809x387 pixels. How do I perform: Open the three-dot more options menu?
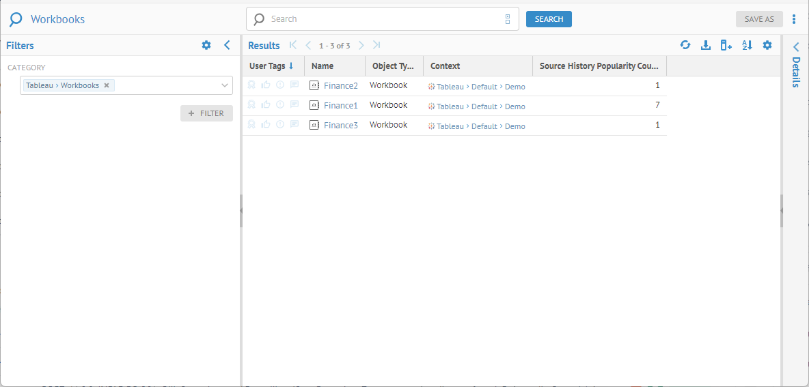point(794,19)
